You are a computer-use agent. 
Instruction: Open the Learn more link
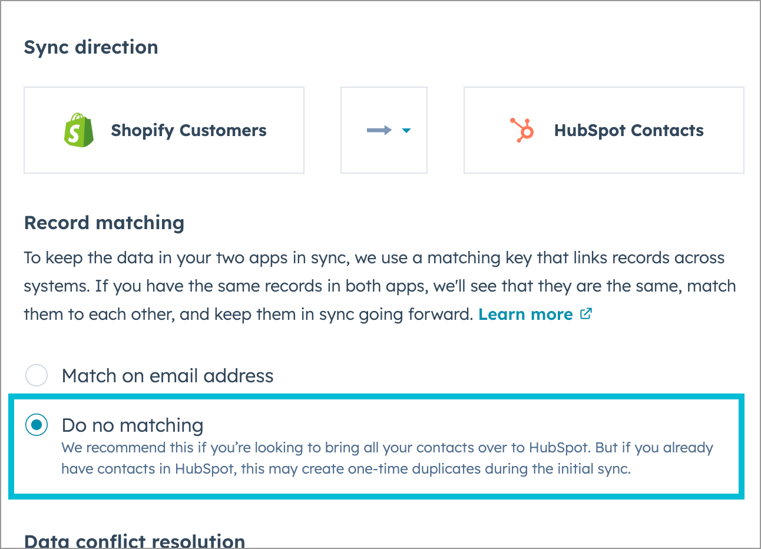(525, 314)
